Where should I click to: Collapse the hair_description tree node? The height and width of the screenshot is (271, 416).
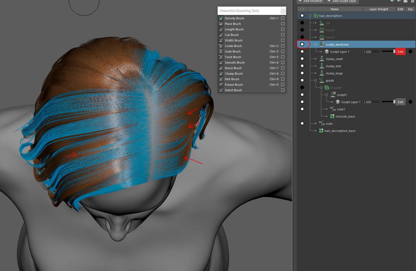click(310, 16)
